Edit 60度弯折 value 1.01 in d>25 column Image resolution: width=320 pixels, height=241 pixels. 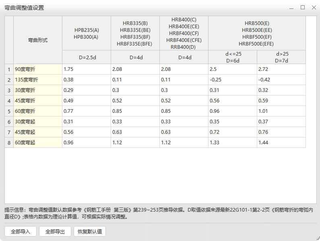[281, 111]
